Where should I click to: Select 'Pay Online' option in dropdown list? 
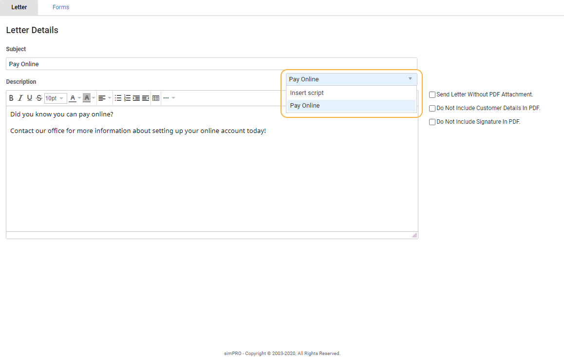point(352,105)
